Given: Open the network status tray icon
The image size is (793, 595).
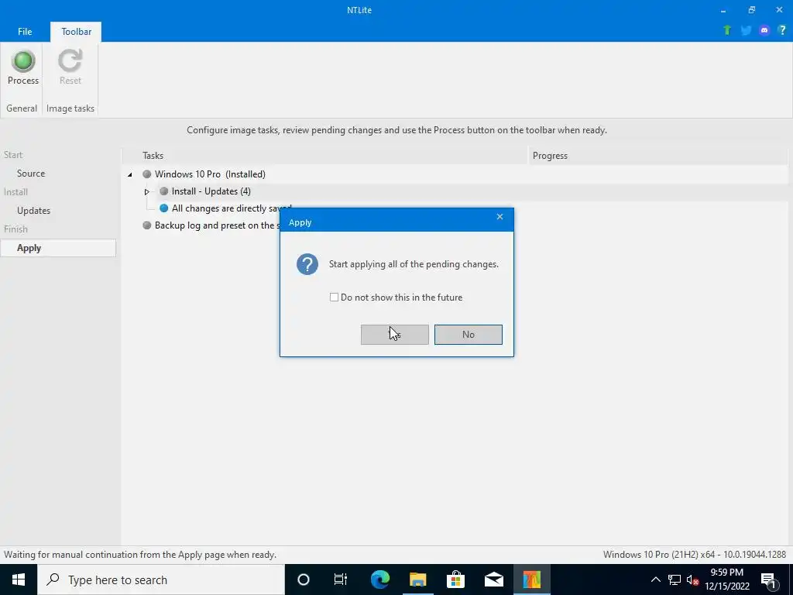Looking at the screenshot, I should (x=675, y=580).
